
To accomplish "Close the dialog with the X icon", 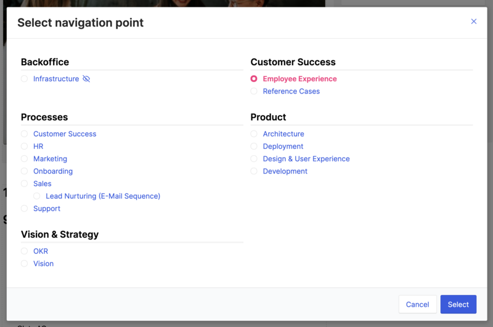I will pos(473,22).
